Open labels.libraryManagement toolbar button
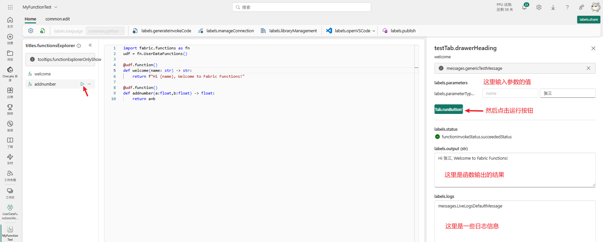The height and width of the screenshot is (242, 603). (x=289, y=31)
